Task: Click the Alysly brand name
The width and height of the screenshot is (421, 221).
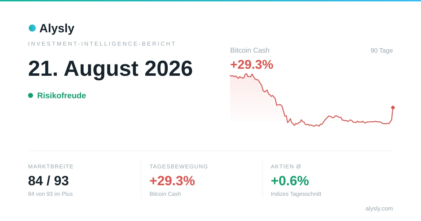Action: (x=57, y=28)
